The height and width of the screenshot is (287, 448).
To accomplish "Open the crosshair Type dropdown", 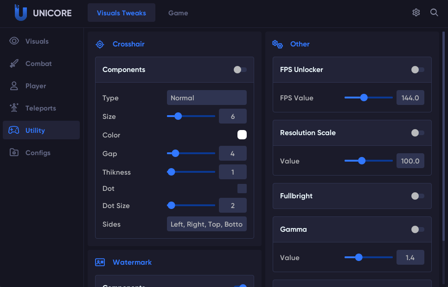I will click(206, 98).
